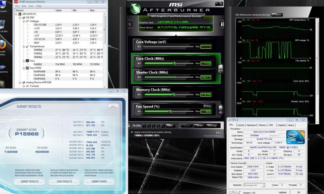The image size is (324, 194).
Task: Click the Fan Speed slider handle
Action: click(171, 111)
